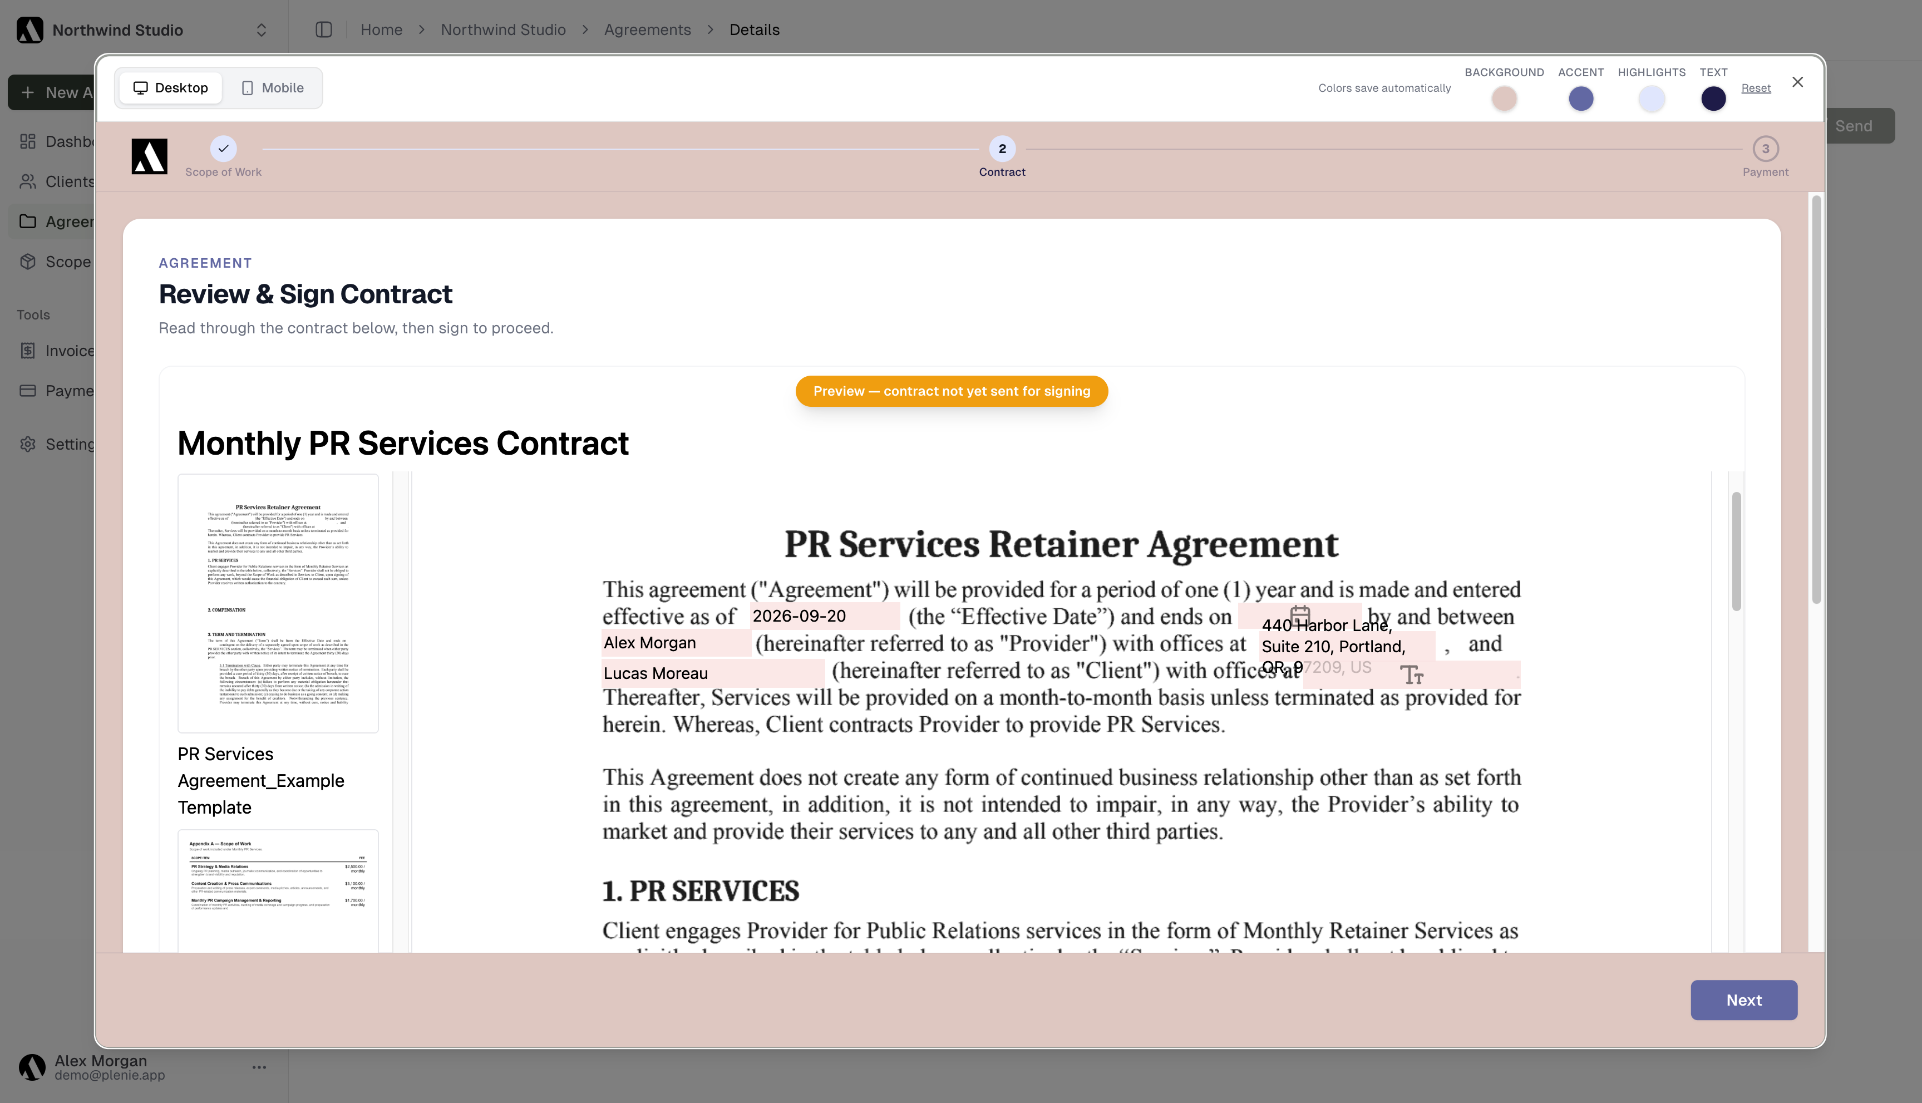Screen dimensions: 1922x1103
Task: Click Alex Morgan's avatar in the sidebar footer
Action: click(32, 1067)
